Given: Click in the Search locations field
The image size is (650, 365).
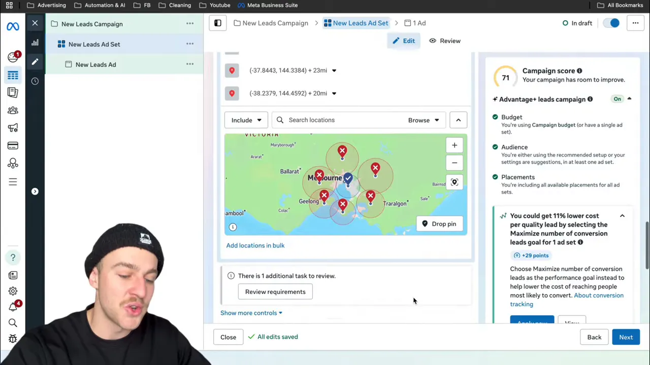Looking at the screenshot, I should (337, 120).
